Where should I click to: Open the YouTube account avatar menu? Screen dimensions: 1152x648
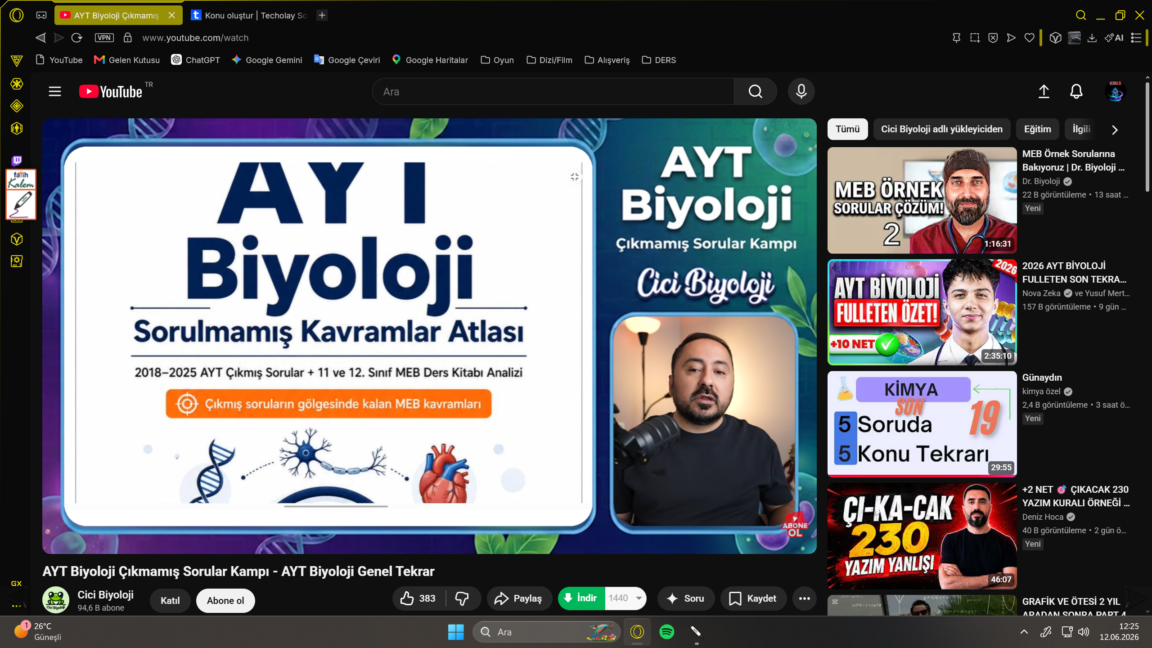(x=1116, y=91)
